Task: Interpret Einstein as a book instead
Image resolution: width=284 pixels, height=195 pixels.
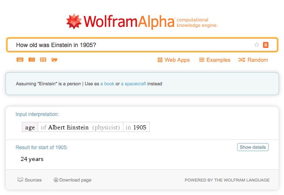Action: click(x=107, y=84)
